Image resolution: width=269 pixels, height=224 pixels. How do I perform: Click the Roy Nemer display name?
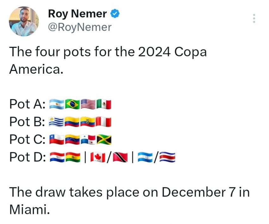(77, 14)
